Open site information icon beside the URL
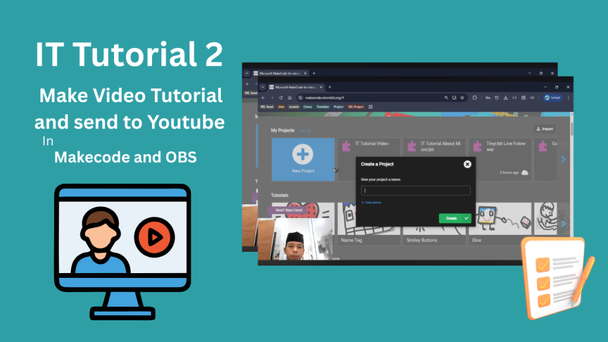 point(300,98)
